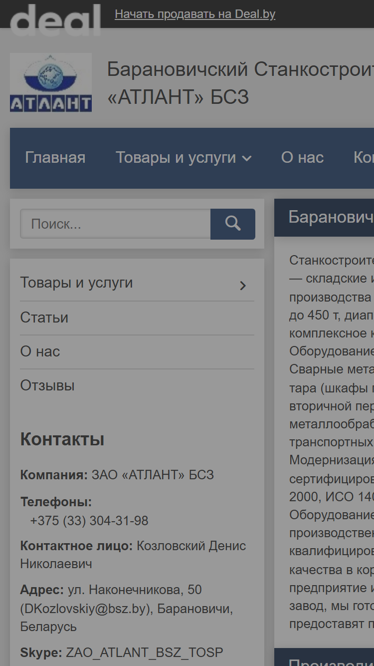Click Skype name ZAO_ATLANT_BSZ_TOSP
This screenshot has height=666, width=374.
145,652
